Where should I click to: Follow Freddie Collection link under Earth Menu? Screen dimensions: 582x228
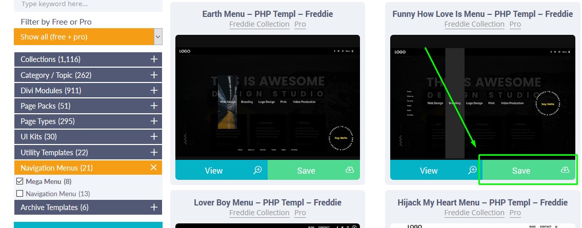coord(259,24)
